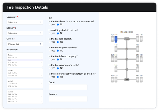This screenshot has width=159, height=111.
Task: Select the highlighted FL0 tire icon
Action: 116,39
